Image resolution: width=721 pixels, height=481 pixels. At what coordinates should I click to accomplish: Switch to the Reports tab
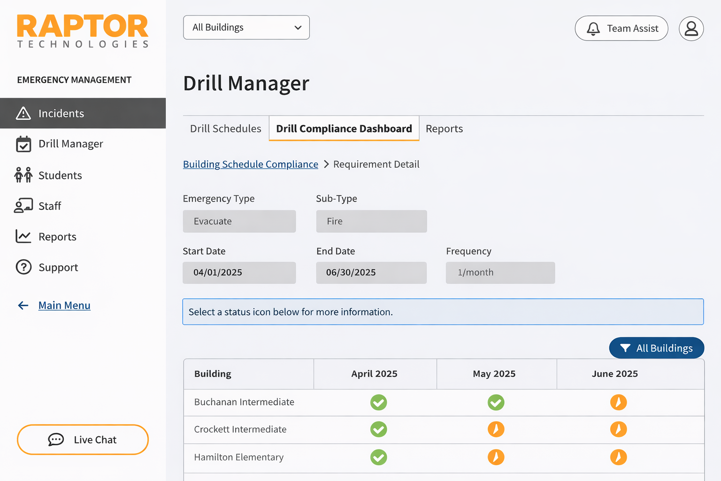pos(444,129)
